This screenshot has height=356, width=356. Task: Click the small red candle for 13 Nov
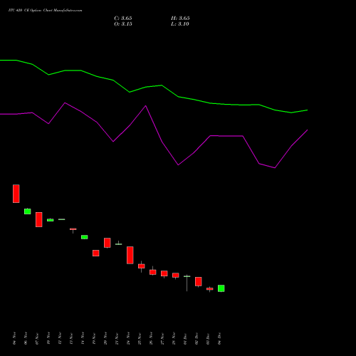(73, 229)
